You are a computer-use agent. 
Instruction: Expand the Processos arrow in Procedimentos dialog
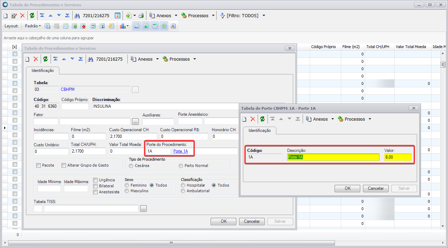coord(195,59)
